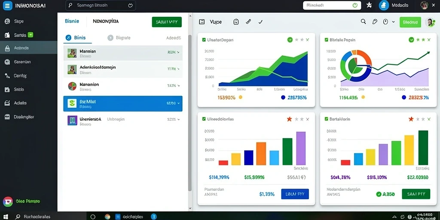Open dropdown arrow next to mouse icon
Screen dimensions: 440x220
(393, 22)
